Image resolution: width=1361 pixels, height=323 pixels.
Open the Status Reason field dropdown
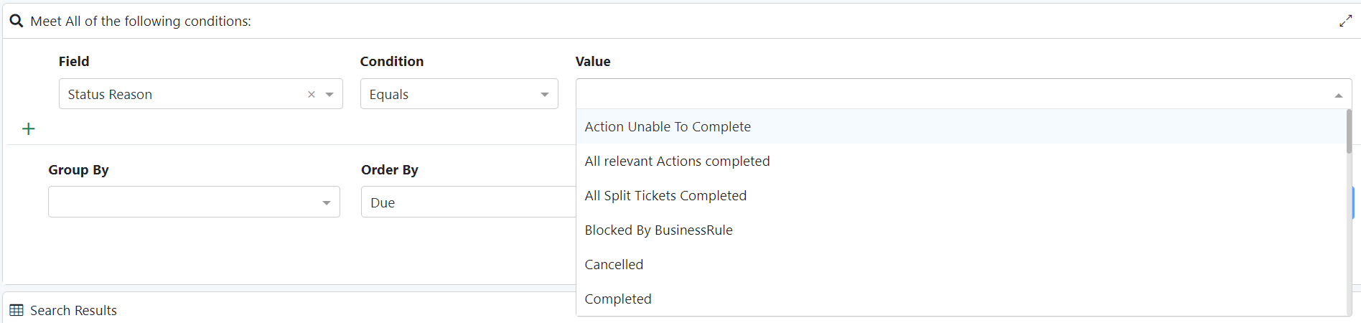click(329, 94)
